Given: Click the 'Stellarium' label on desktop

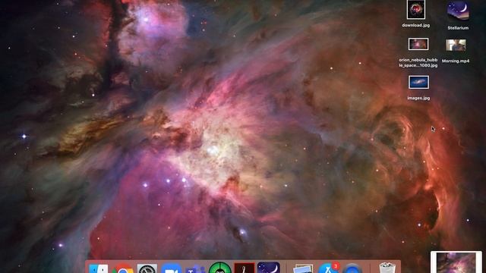Looking at the screenshot, I should (x=458, y=28).
